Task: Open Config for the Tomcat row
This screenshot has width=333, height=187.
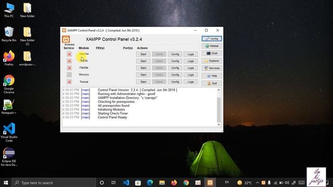Action: 175,82
